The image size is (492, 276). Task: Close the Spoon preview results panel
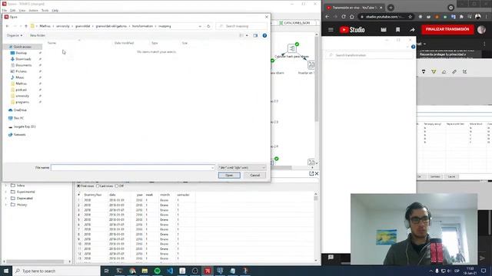(x=317, y=173)
